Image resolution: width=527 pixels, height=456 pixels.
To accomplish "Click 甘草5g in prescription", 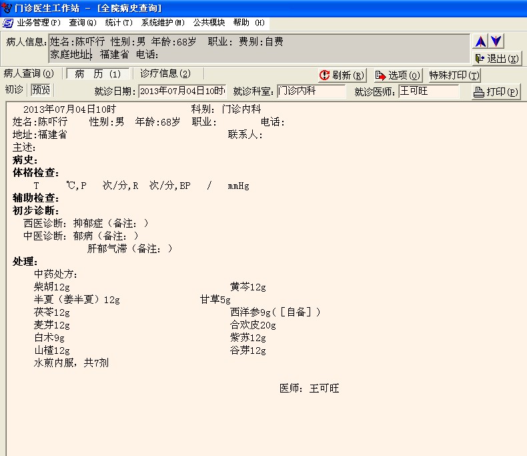I will pyautogui.click(x=215, y=299).
